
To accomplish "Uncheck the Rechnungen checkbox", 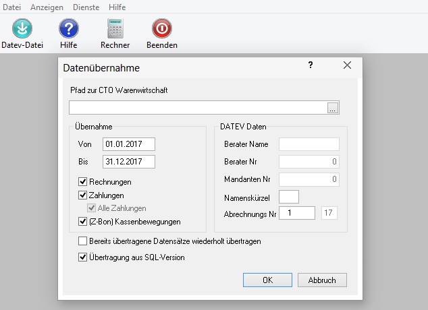I will (x=83, y=182).
